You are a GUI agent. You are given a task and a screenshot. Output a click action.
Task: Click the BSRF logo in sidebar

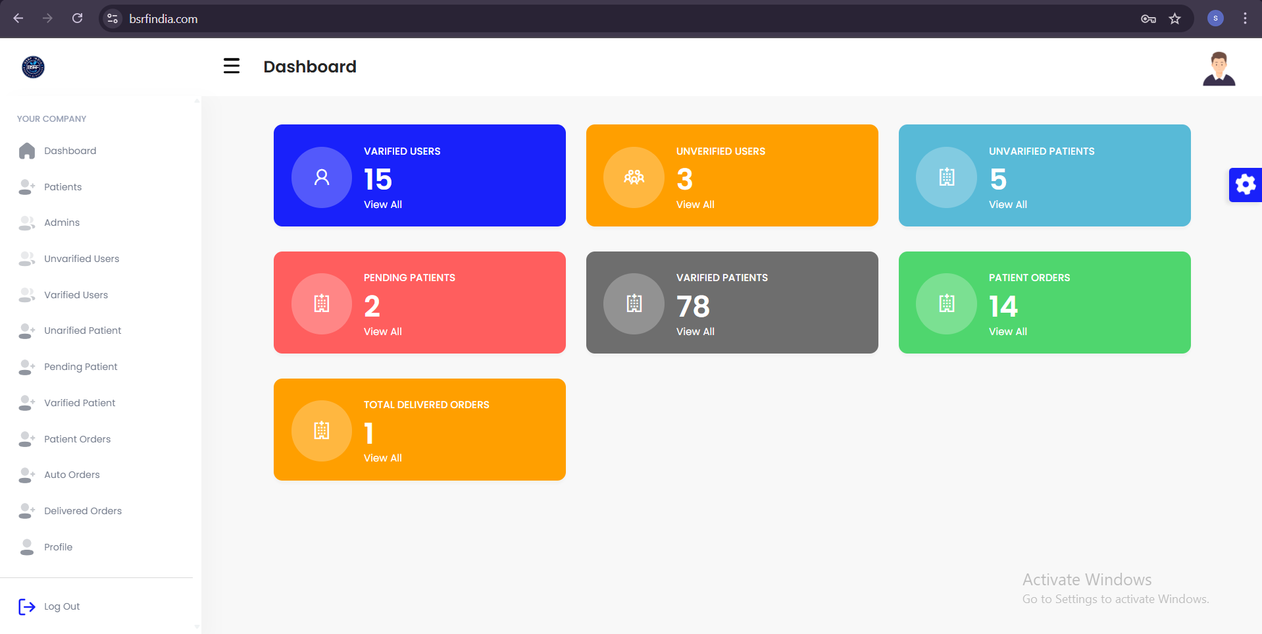(33, 67)
